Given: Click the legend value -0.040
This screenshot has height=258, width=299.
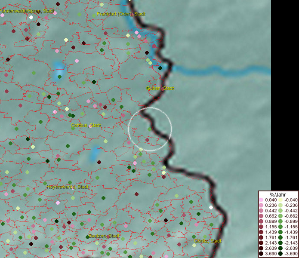Looking at the screenshot, I should [x=291, y=200].
